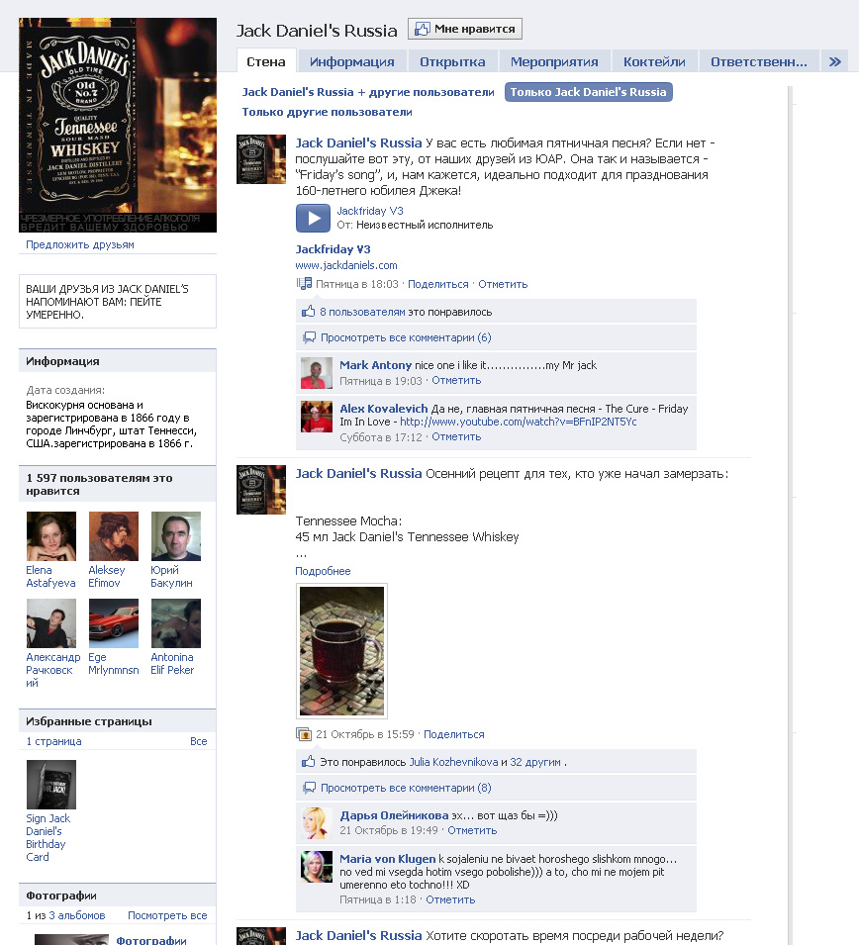The image size is (859, 945).
Task: Open Юрий Бакулин's fan photo
Action: tap(176, 536)
